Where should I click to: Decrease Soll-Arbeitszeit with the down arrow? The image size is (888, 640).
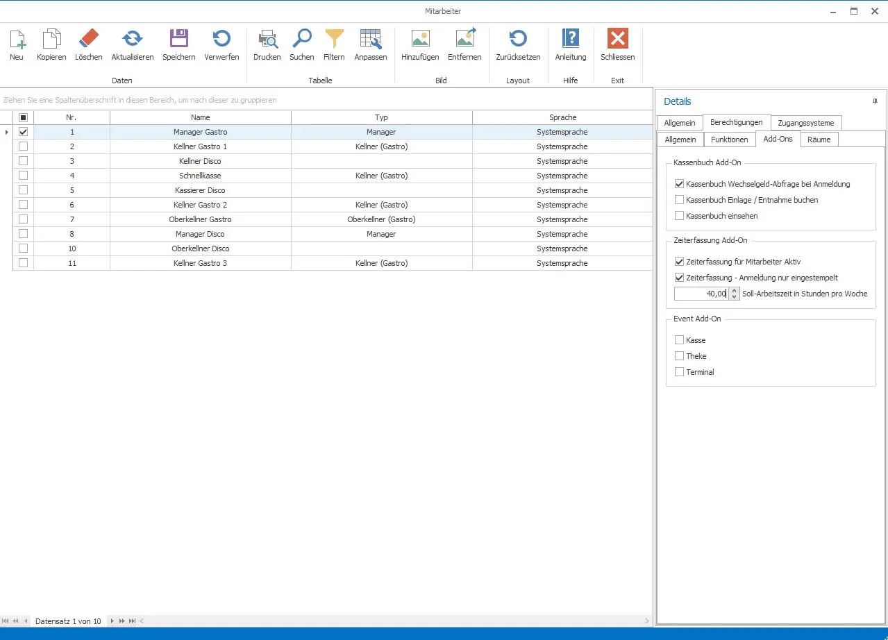point(735,297)
